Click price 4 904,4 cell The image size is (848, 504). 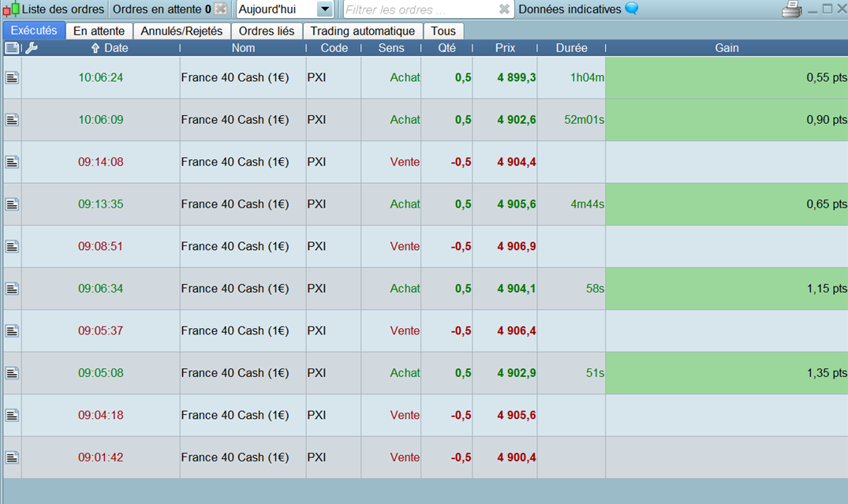pyautogui.click(x=505, y=162)
